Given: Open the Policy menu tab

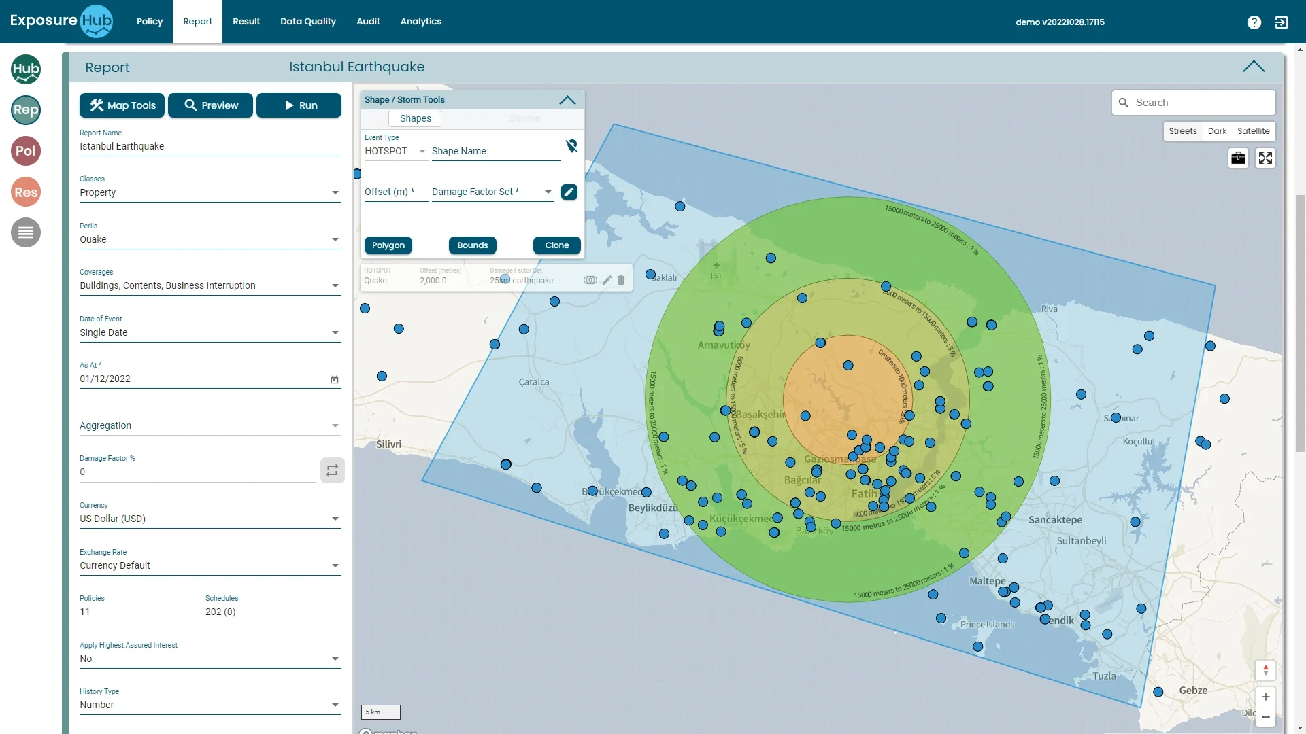Looking at the screenshot, I should click(150, 22).
